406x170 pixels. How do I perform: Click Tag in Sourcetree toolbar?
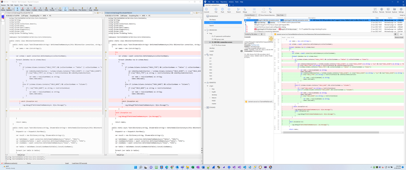270,10
